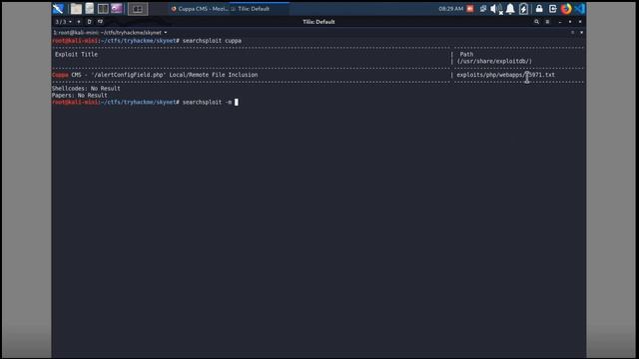Click the exploits/php/webapps .txt path
This screenshot has height=359, width=639.
(x=506, y=75)
